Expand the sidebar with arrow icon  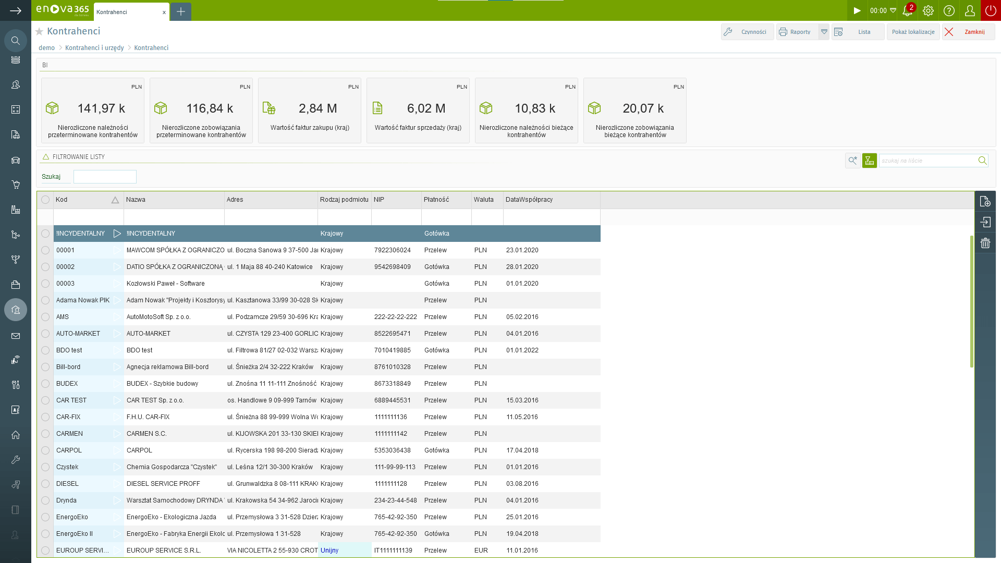click(x=16, y=10)
